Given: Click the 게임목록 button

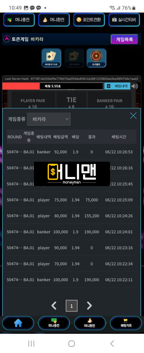Looking at the screenshot, I should [x=124, y=40].
